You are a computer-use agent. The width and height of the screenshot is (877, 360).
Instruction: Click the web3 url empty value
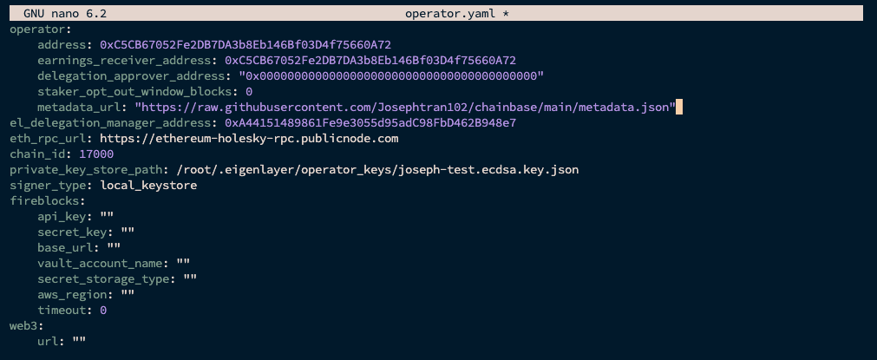(79, 341)
